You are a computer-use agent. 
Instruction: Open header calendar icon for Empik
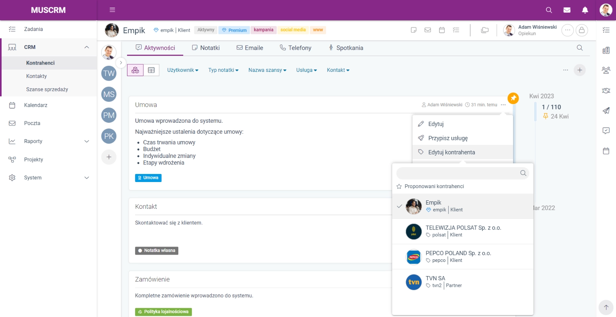[442, 30]
